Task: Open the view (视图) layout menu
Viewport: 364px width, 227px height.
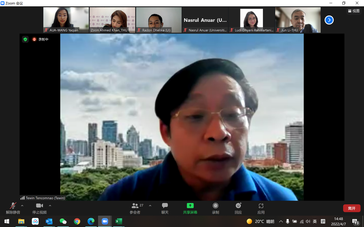Action: click(354, 11)
